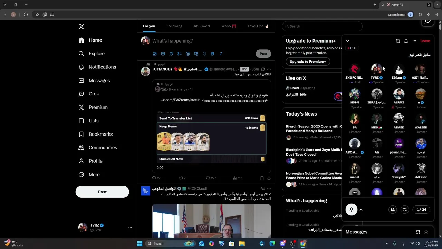
Task: Open the 24 replies of the Space
Action: (421, 210)
